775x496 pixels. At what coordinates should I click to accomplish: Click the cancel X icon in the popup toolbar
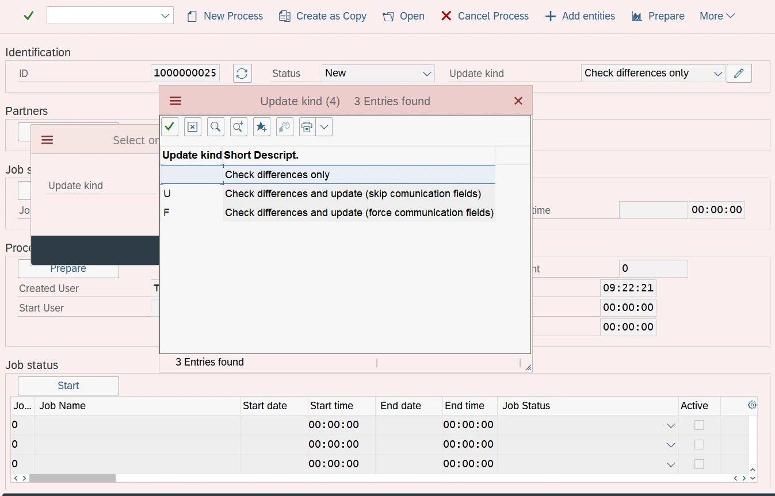(x=193, y=126)
